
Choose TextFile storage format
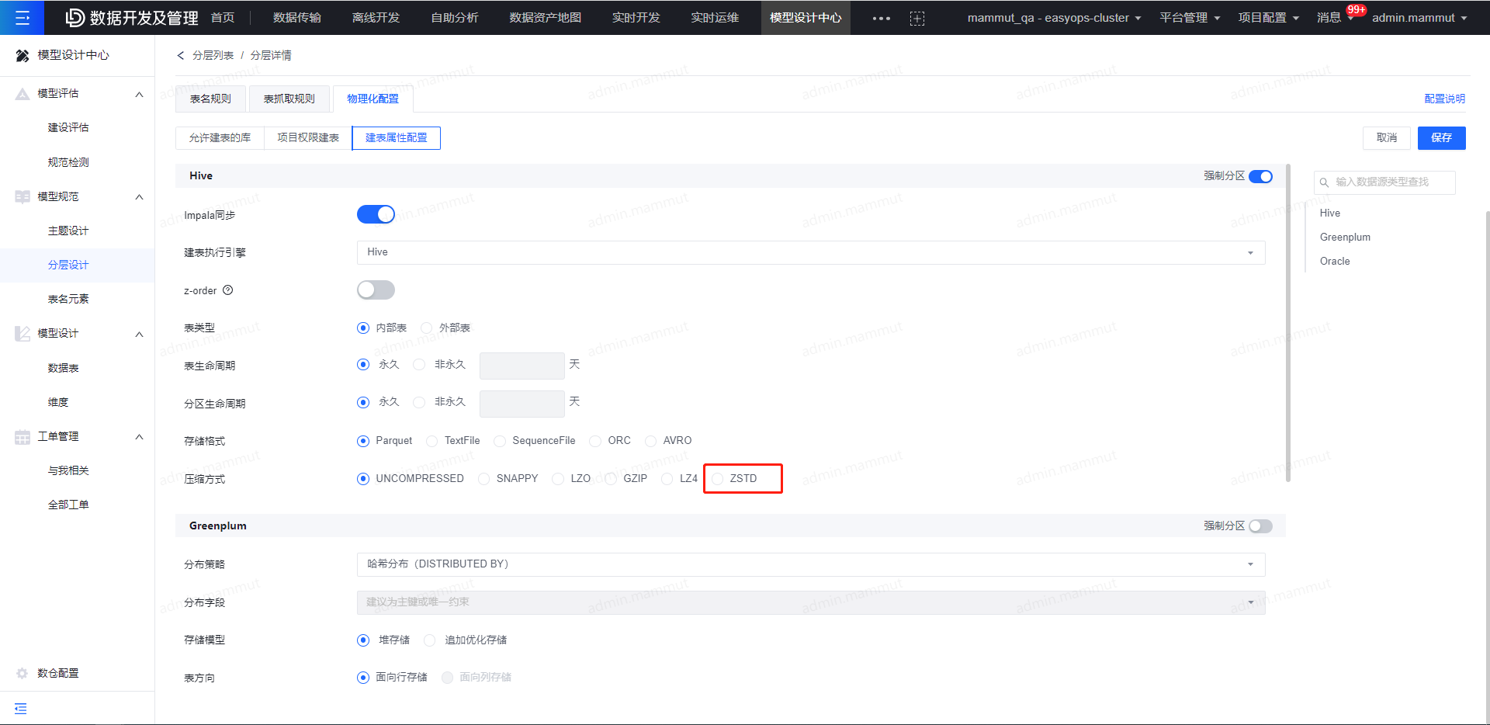point(432,441)
